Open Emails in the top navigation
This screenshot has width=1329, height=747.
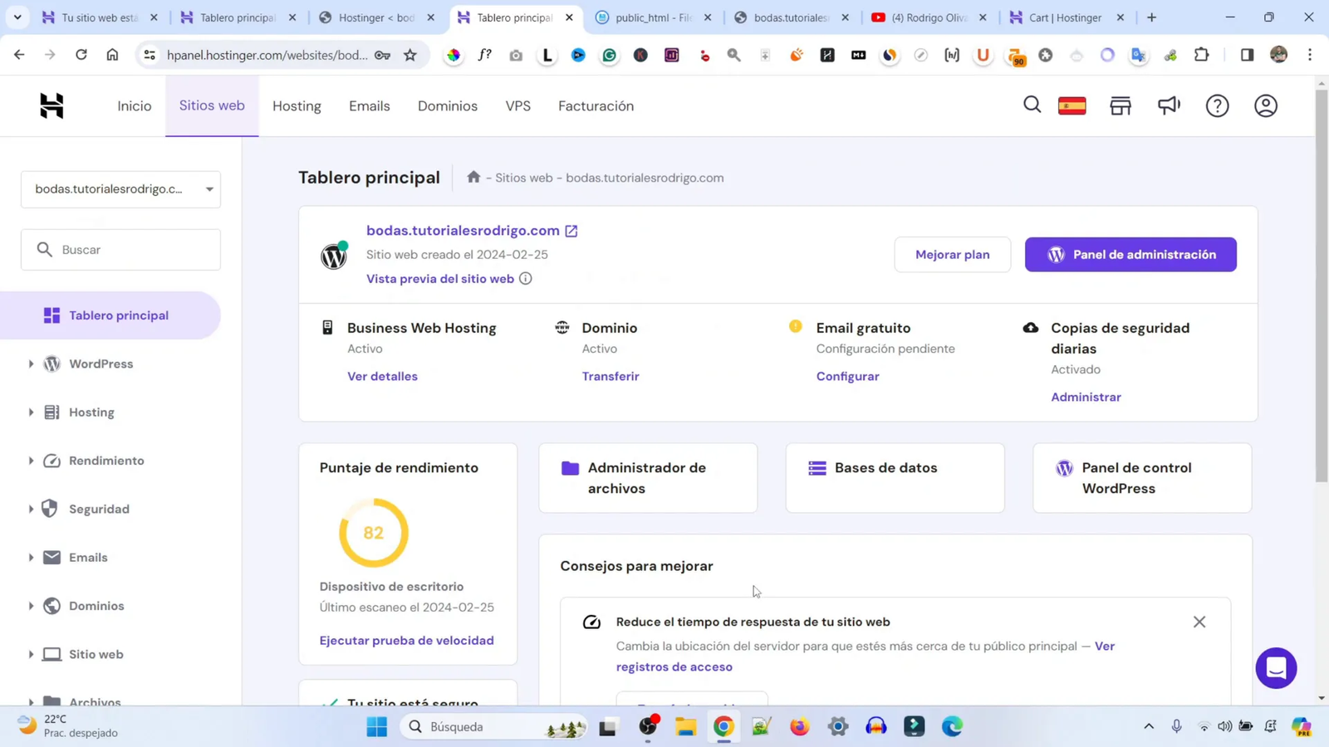370,106
